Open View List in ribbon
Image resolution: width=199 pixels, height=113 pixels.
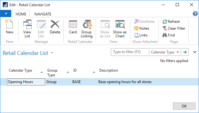click(x=27, y=29)
